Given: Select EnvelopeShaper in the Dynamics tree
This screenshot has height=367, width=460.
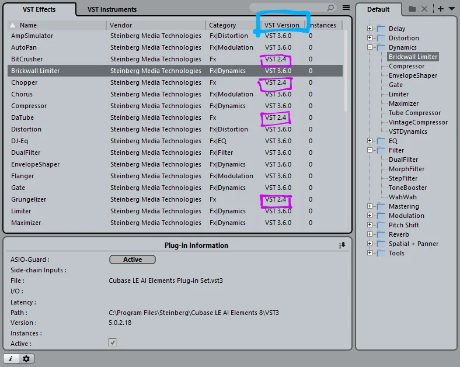Looking at the screenshot, I should pyautogui.click(x=413, y=75).
